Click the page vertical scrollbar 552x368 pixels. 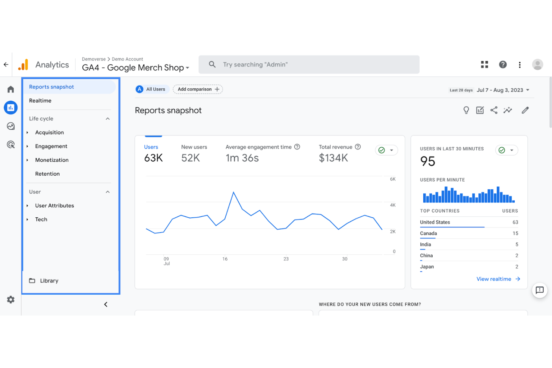[550, 103]
